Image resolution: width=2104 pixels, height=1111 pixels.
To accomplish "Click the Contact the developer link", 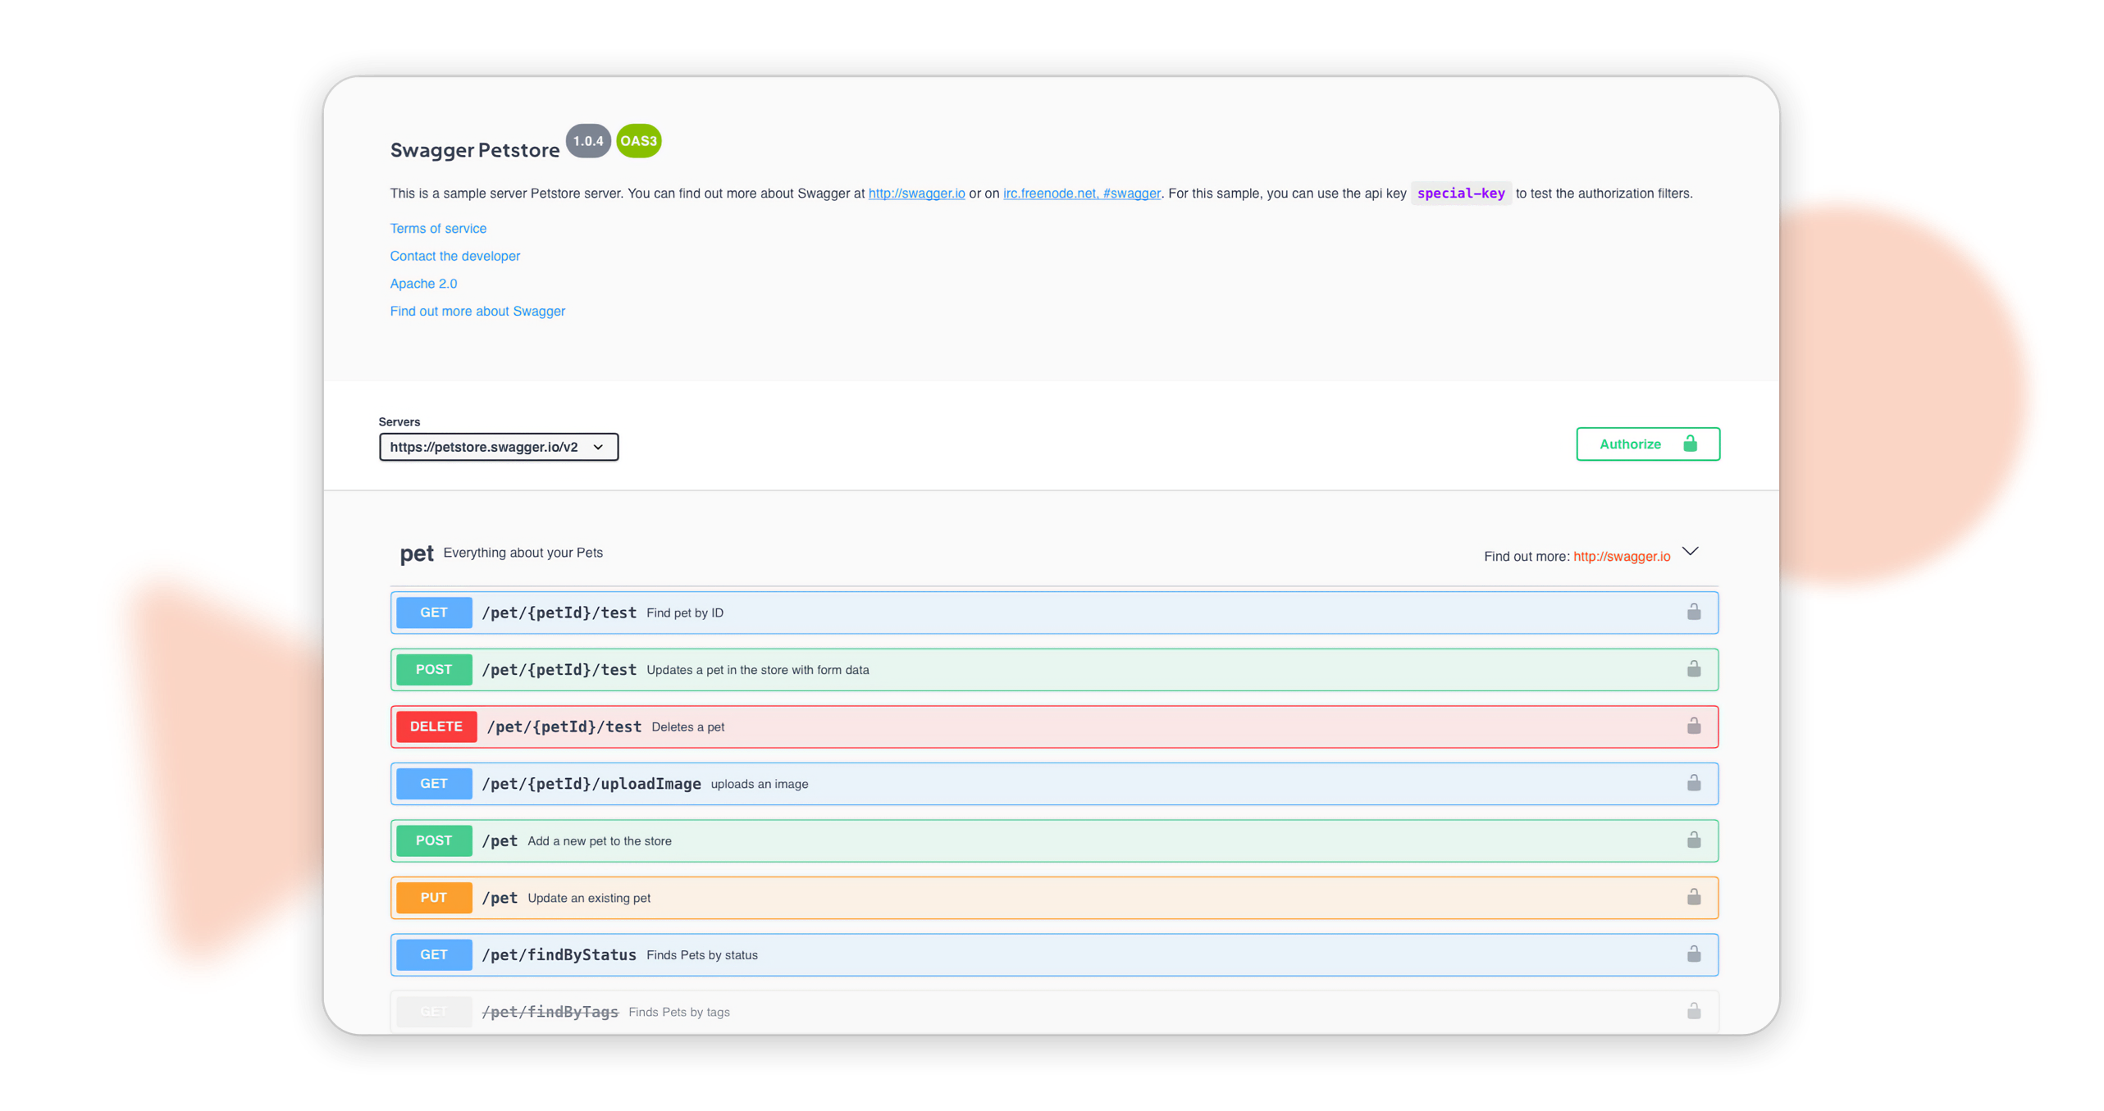I will pyautogui.click(x=454, y=254).
